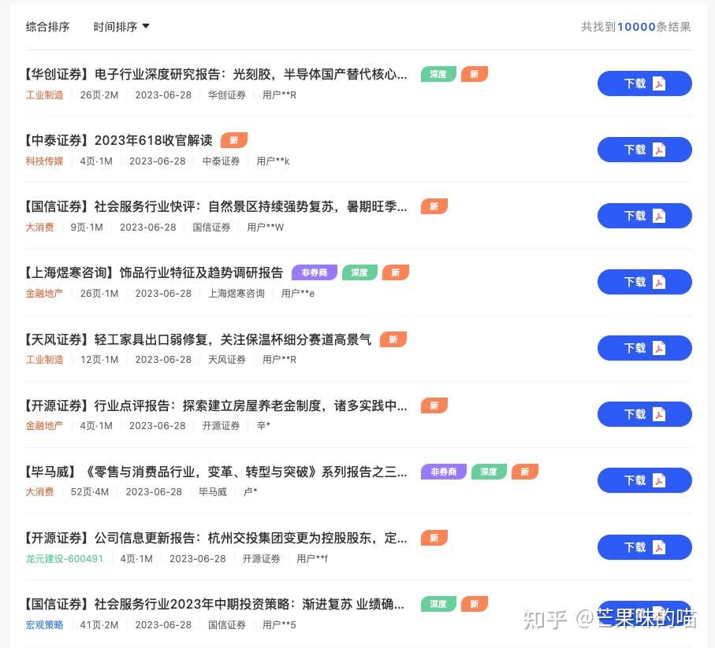Open 天风证券 轻工家具出口弱修复 title
The width and height of the screenshot is (715, 648).
coord(199,339)
